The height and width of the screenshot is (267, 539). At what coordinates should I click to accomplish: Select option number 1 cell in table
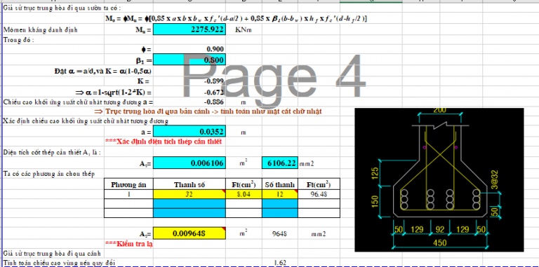point(128,194)
